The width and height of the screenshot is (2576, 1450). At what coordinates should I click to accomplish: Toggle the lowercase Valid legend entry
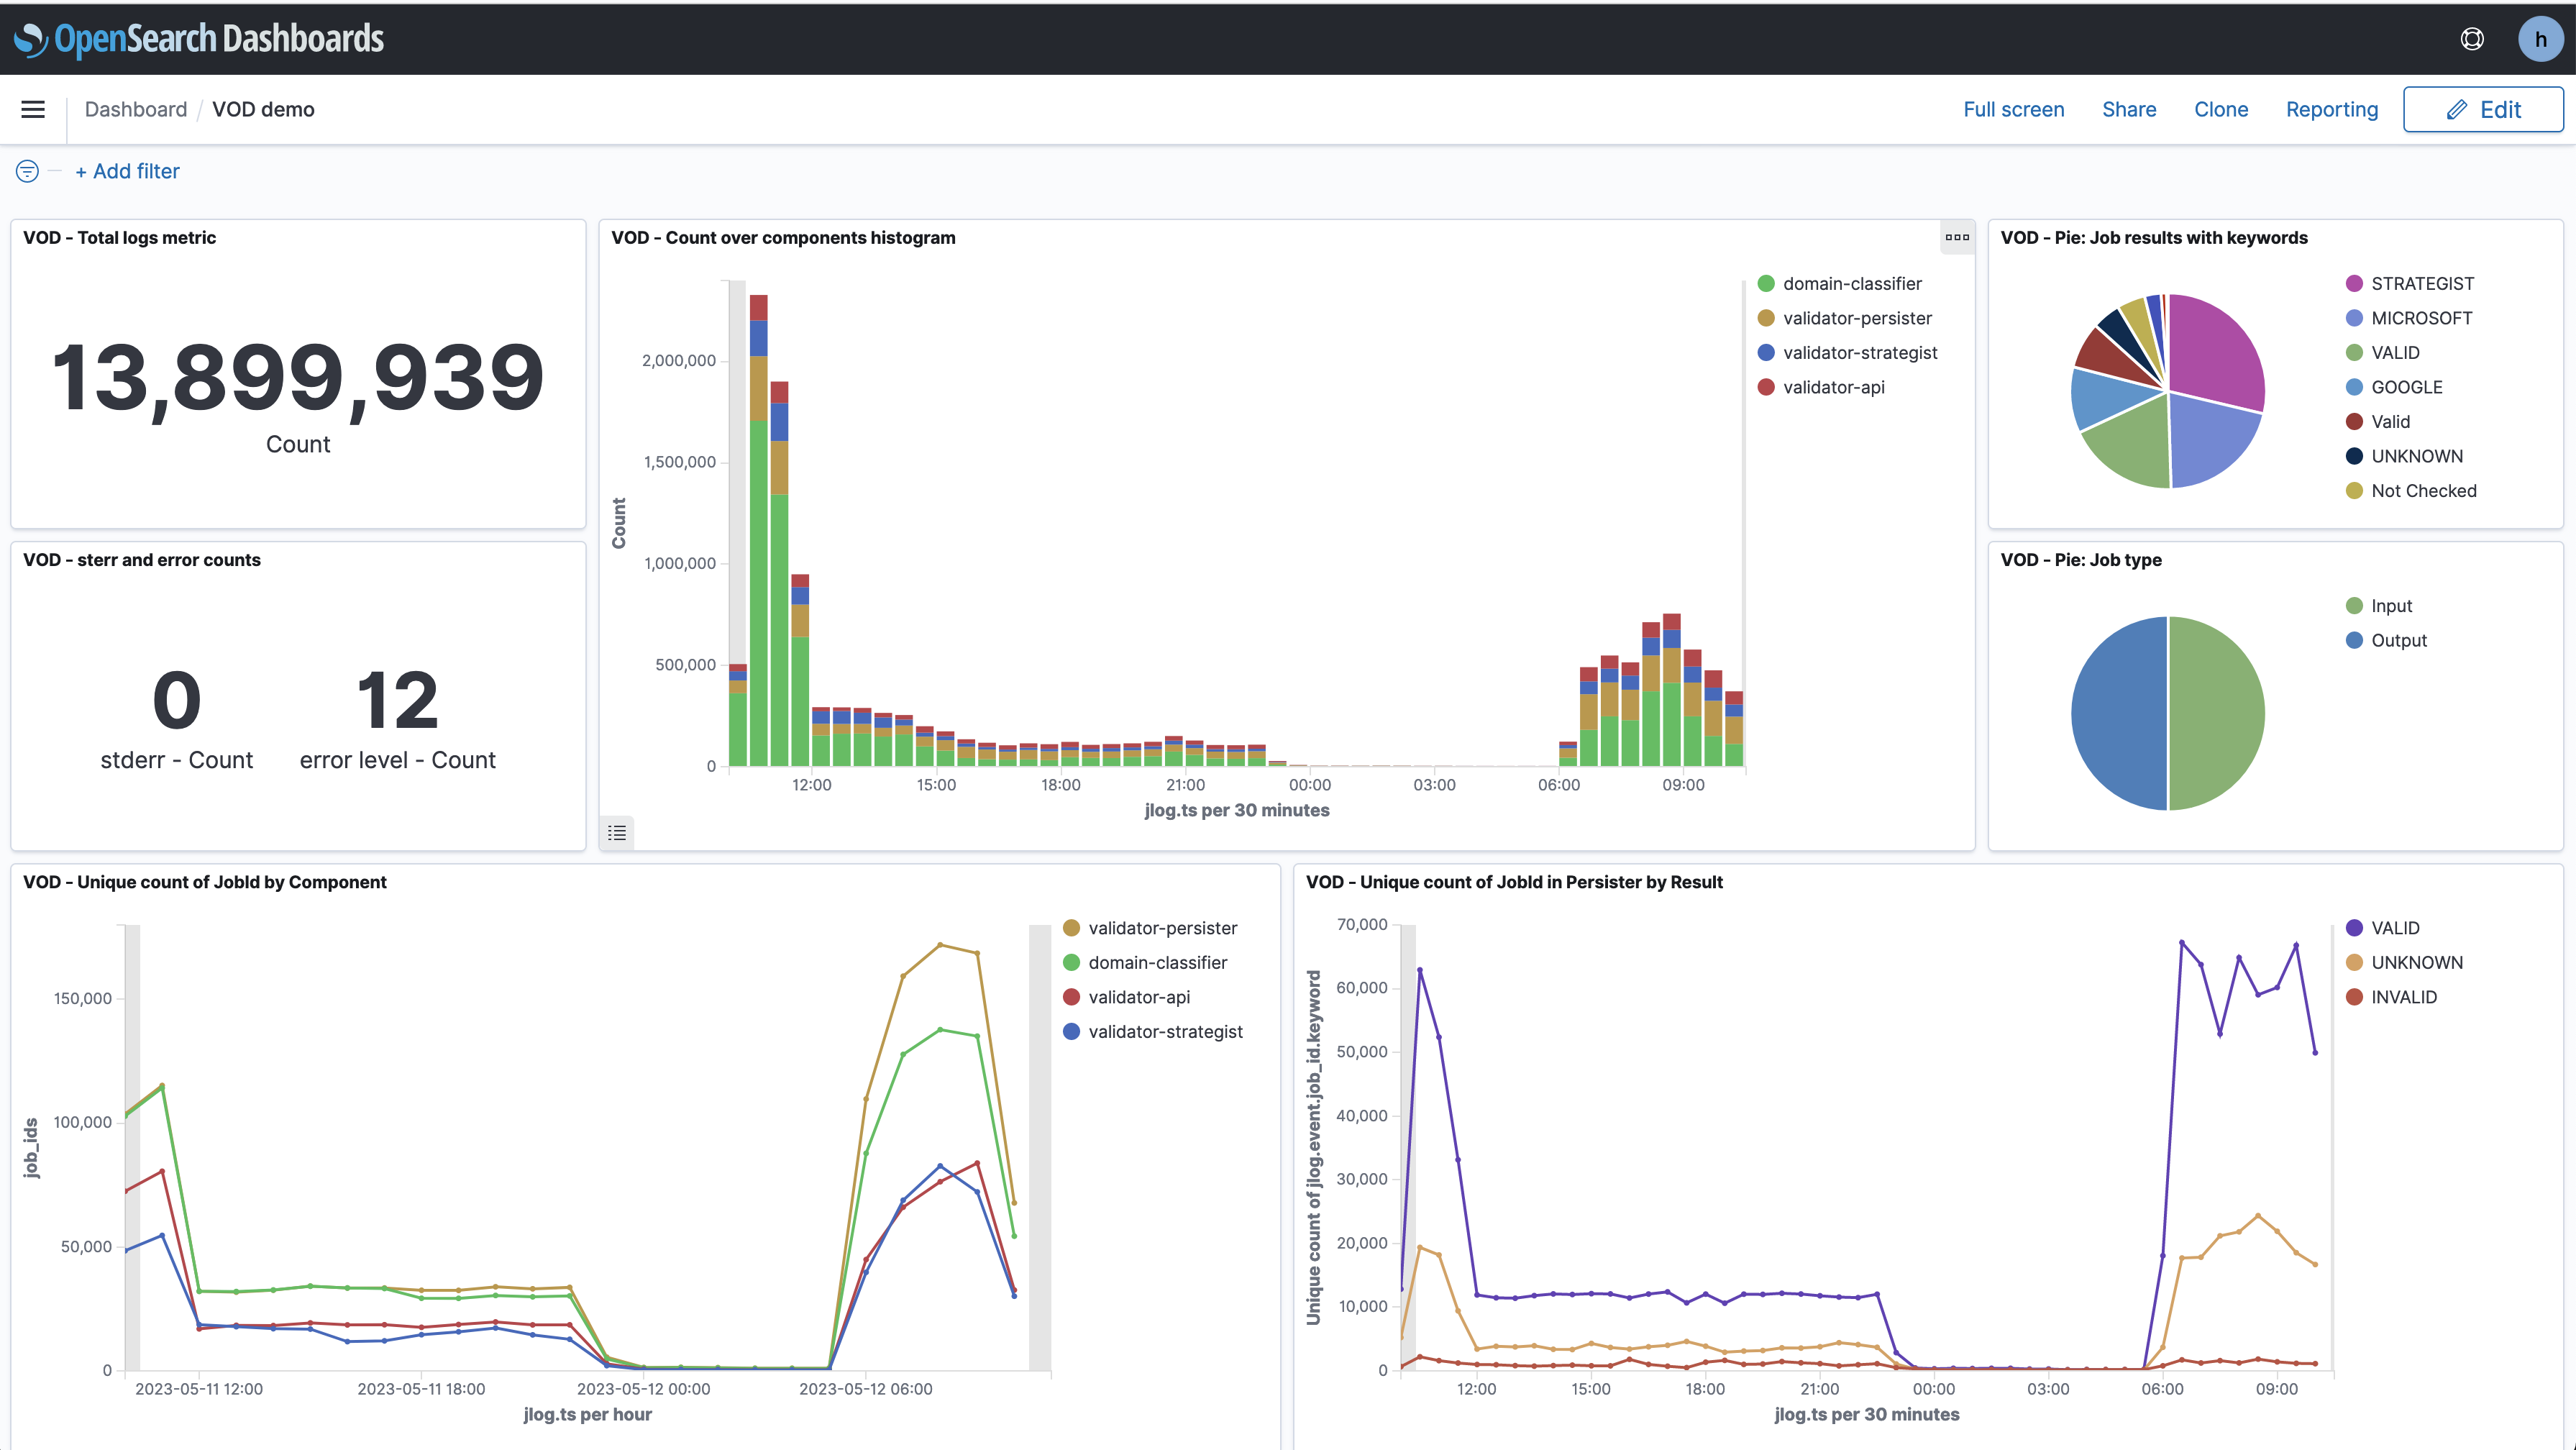tap(2378, 421)
